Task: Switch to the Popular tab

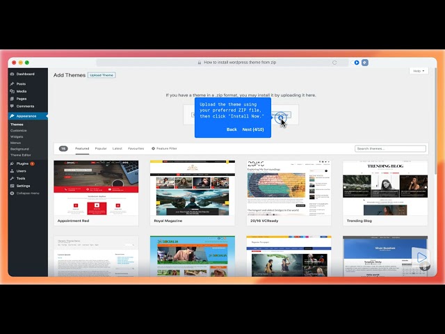Action: click(x=101, y=148)
